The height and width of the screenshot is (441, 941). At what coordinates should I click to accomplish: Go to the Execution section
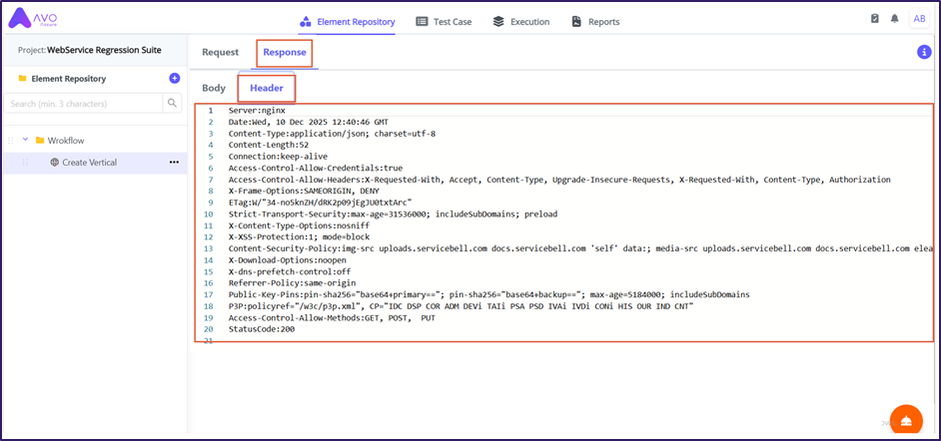pyautogui.click(x=521, y=21)
